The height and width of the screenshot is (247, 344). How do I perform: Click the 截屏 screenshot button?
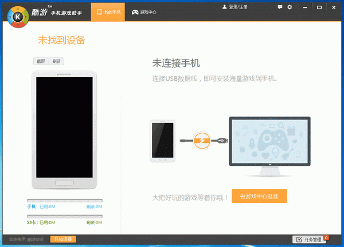41,61
